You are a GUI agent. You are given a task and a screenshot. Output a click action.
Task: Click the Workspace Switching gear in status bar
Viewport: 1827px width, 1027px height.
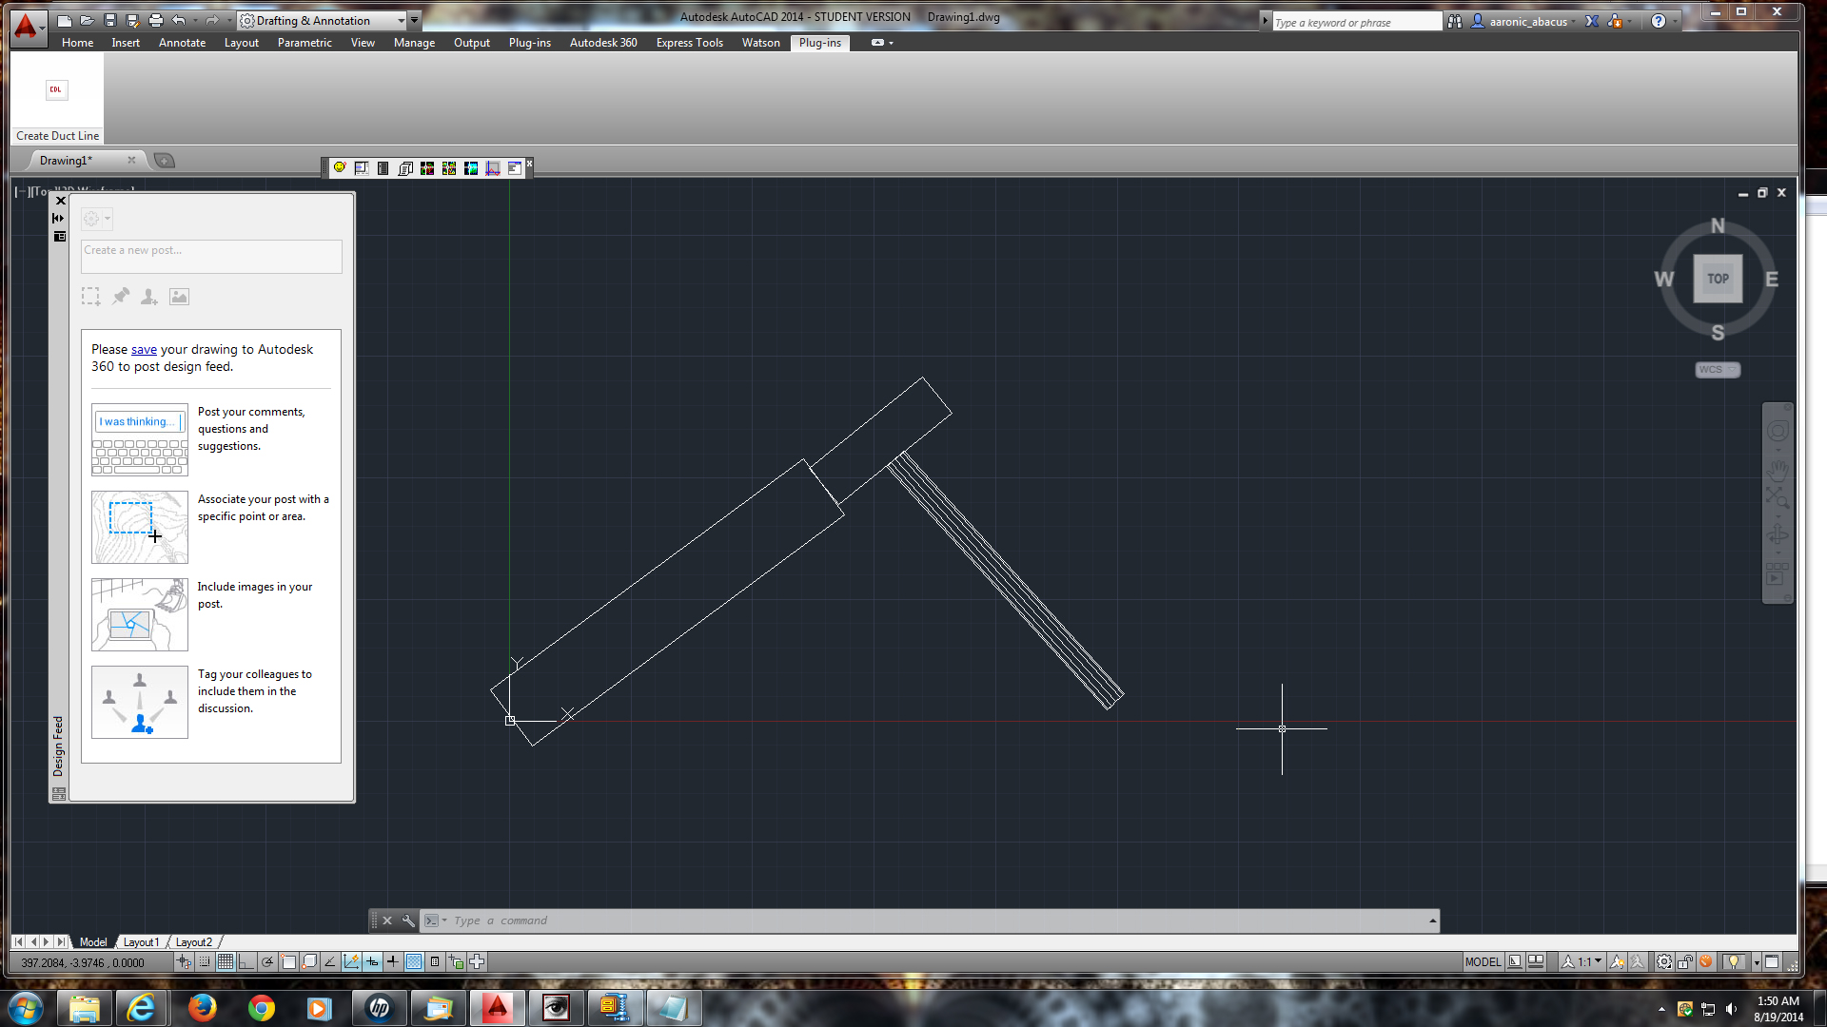[x=1663, y=961]
